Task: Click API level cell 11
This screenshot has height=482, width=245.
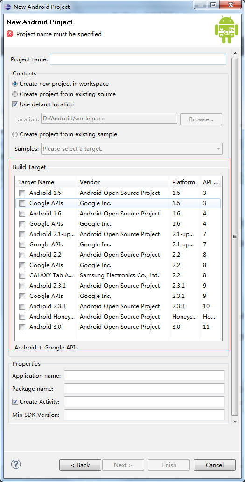Action: (x=206, y=327)
